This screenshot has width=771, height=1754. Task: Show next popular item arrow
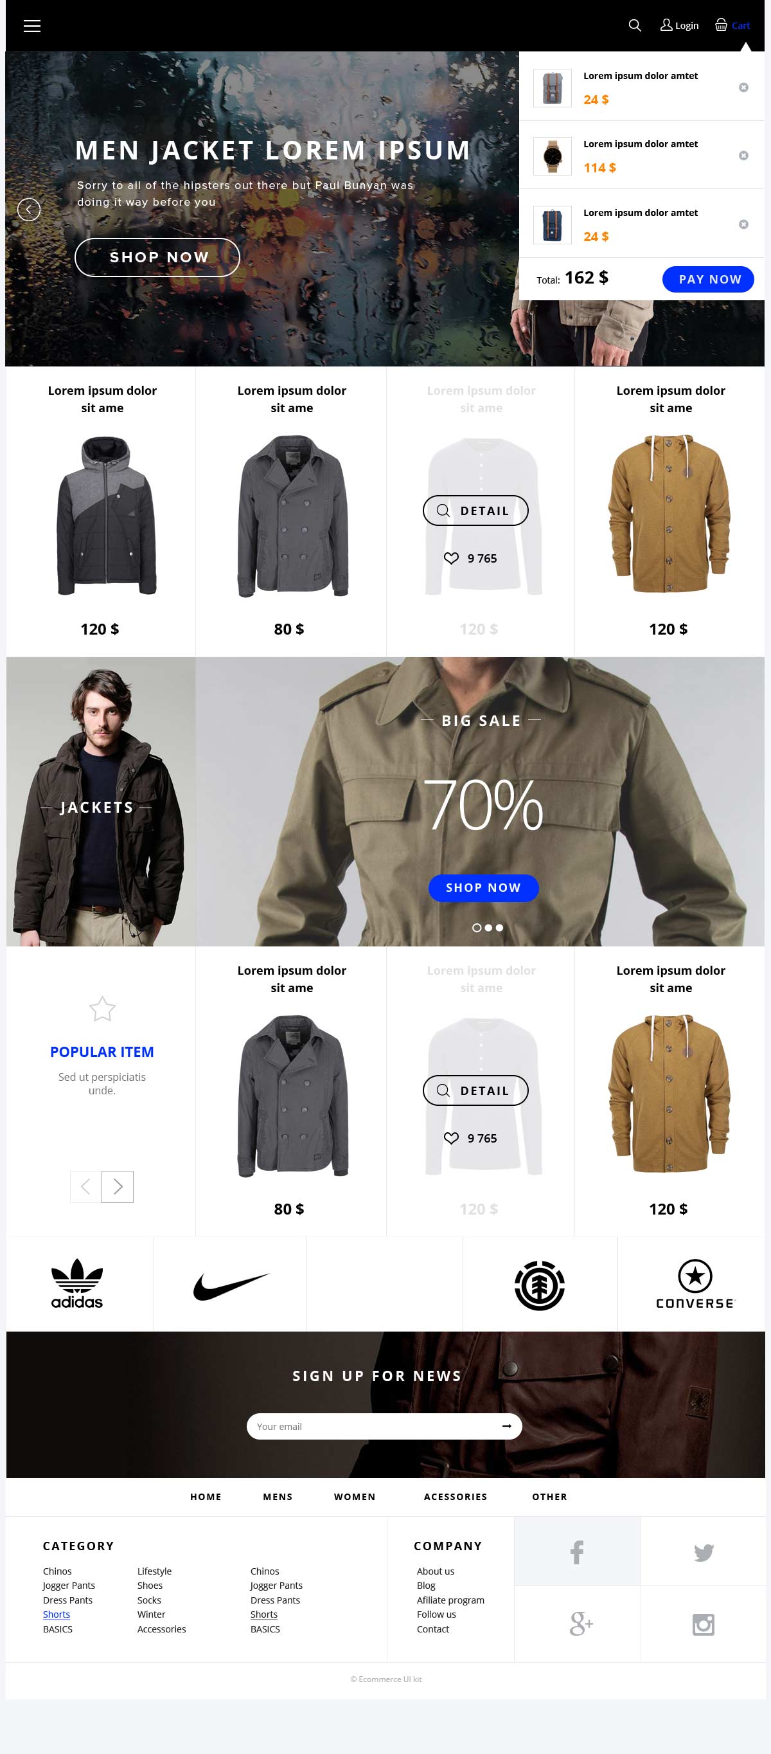tap(117, 1186)
